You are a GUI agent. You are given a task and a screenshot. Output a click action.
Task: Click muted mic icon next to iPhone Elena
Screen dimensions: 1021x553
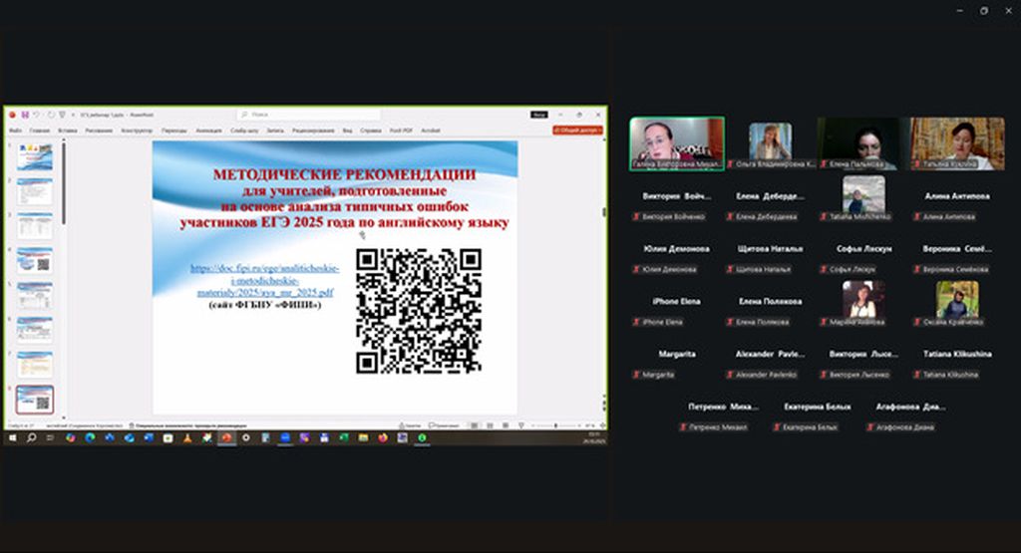[636, 322]
